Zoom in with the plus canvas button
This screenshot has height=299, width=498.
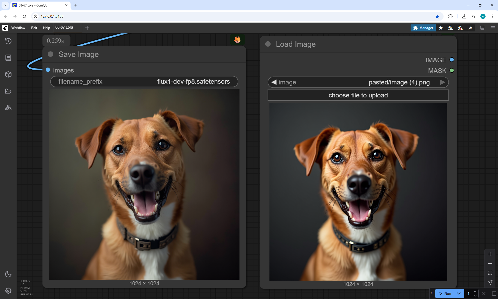tap(490, 254)
